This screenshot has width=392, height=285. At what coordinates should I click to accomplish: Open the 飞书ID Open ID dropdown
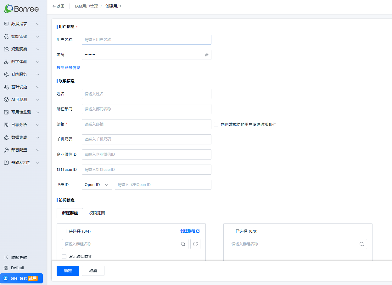[x=97, y=185]
